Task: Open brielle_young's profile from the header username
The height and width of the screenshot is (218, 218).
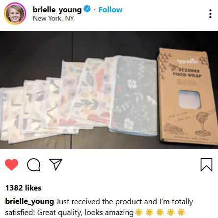Action: coord(57,10)
